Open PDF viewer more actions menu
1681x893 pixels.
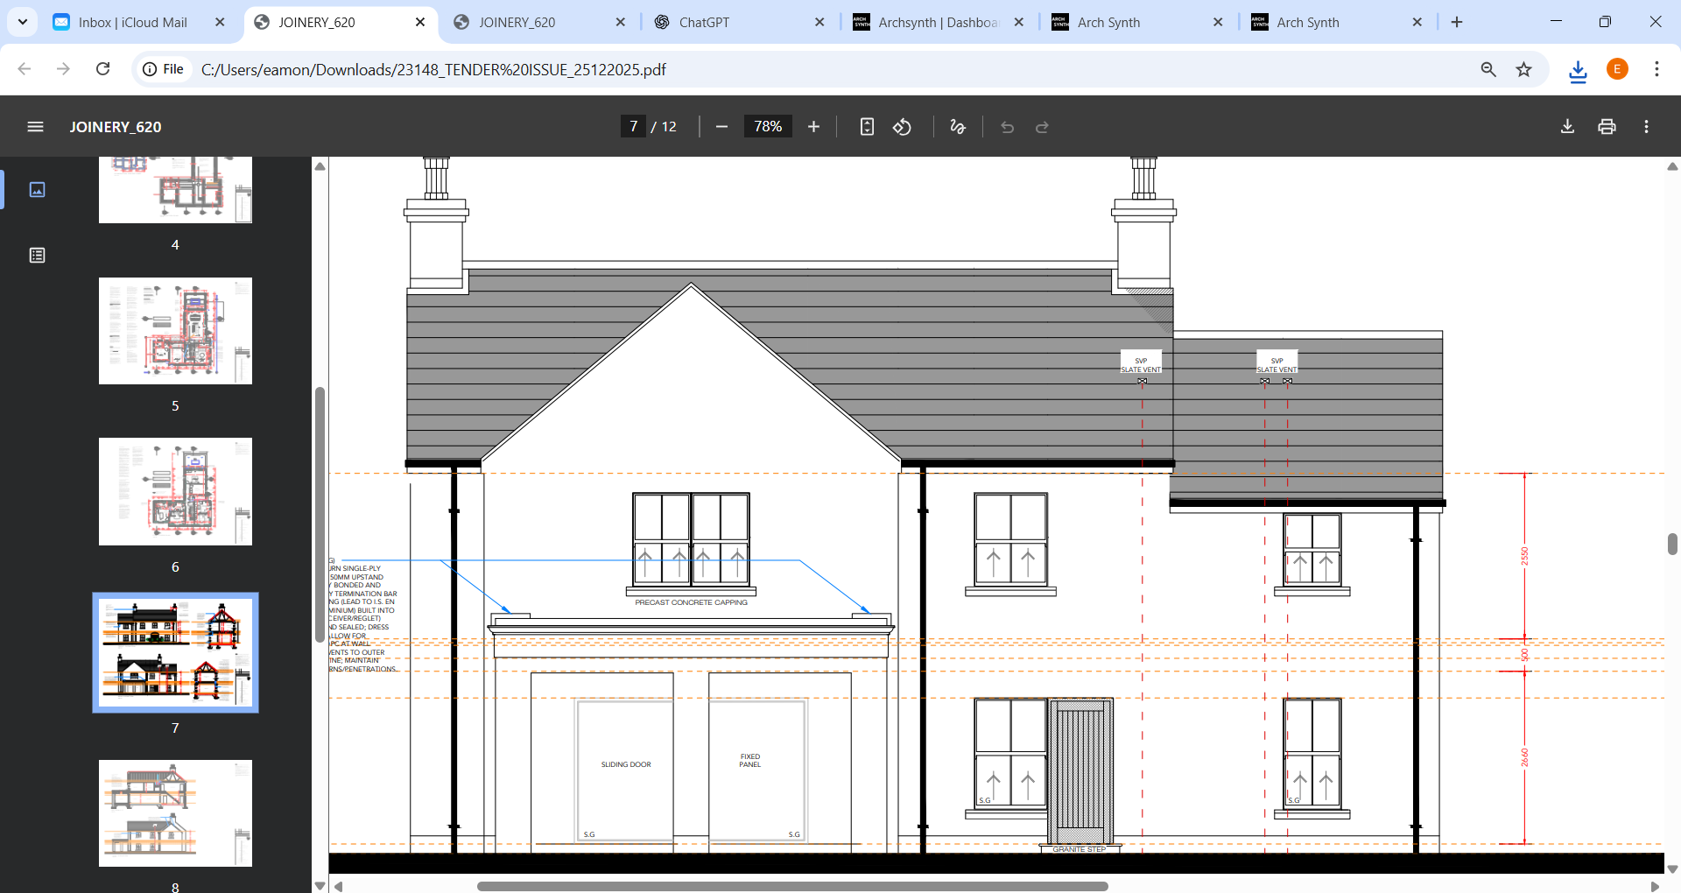(x=1646, y=127)
